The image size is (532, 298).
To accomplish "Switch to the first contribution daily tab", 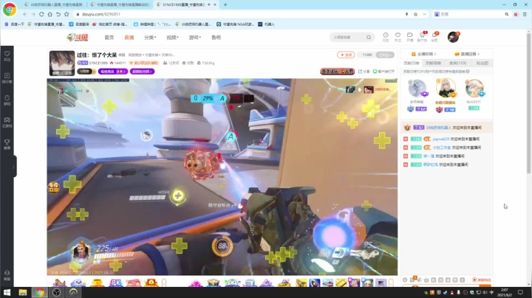I will click(x=412, y=63).
